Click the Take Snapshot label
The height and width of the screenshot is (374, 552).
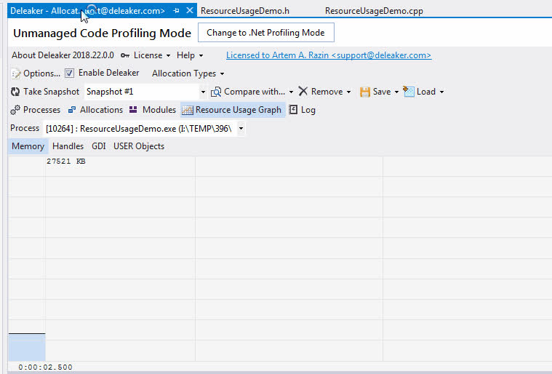pos(51,92)
